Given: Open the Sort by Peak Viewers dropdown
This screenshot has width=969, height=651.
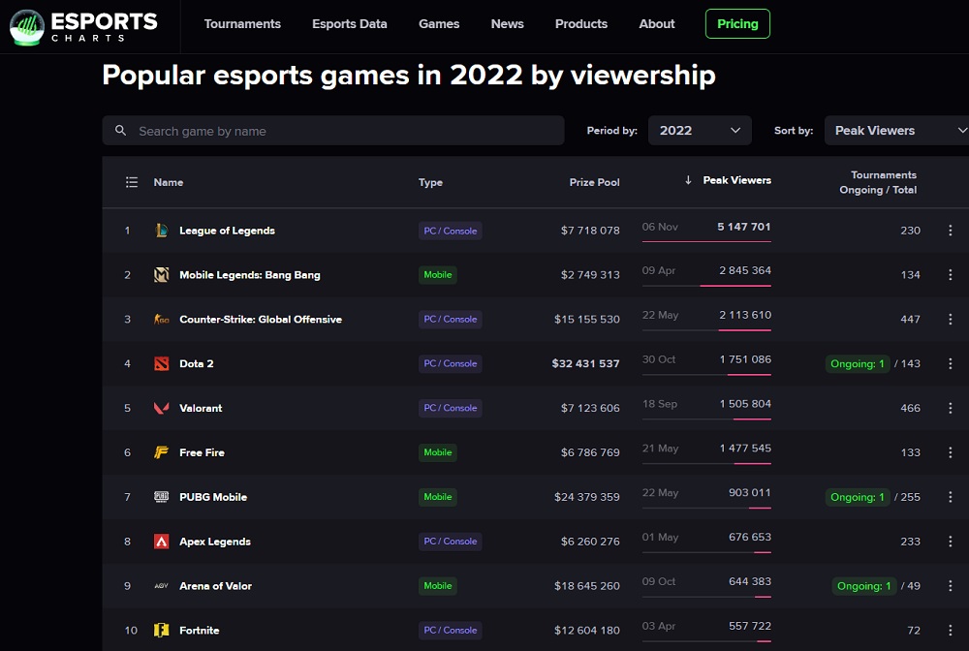Looking at the screenshot, I should click(896, 131).
